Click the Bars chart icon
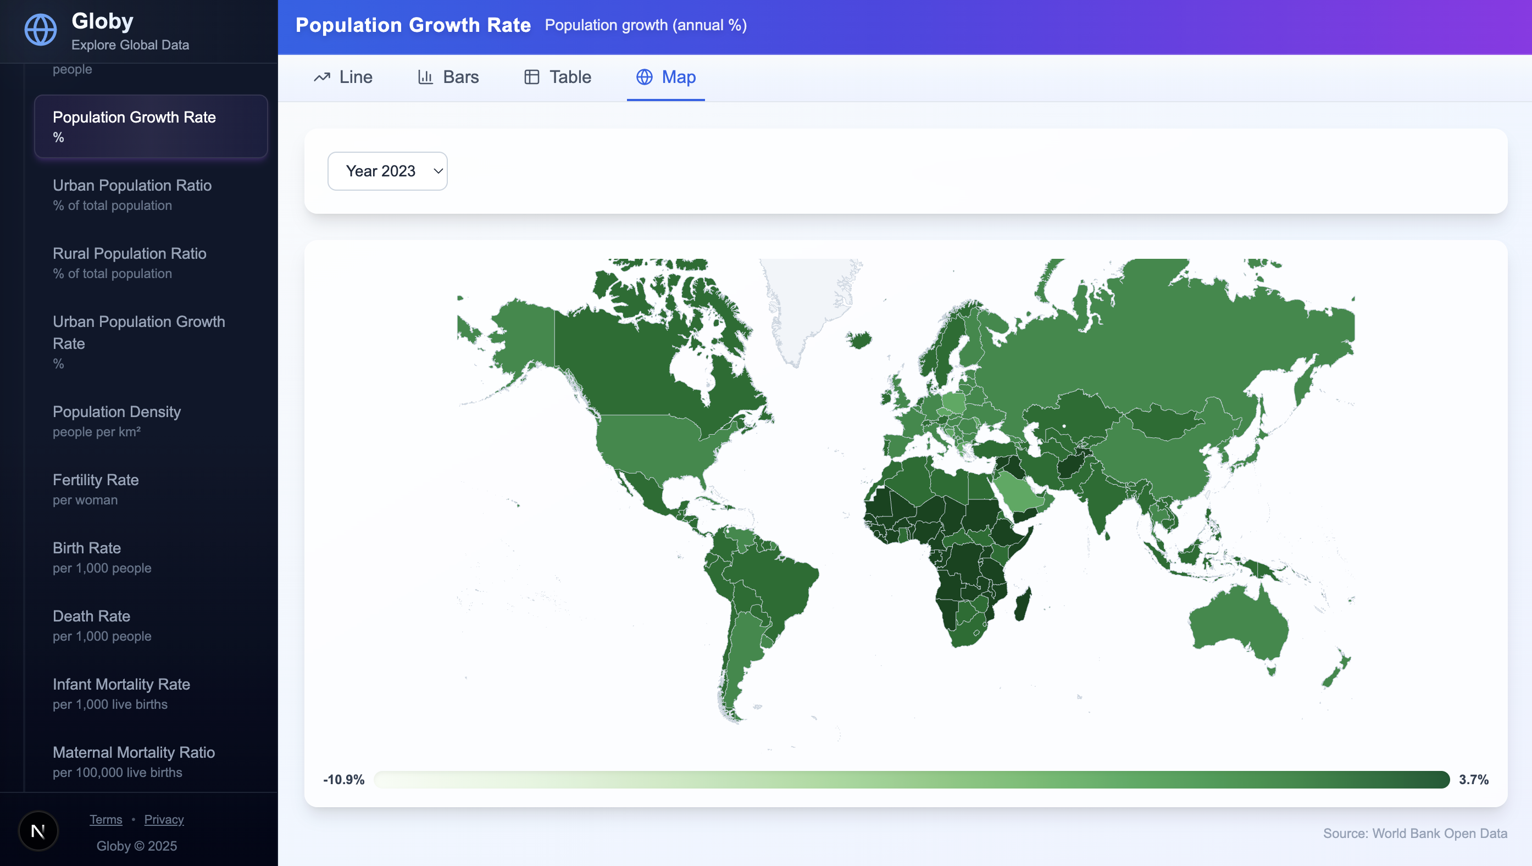 (425, 77)
